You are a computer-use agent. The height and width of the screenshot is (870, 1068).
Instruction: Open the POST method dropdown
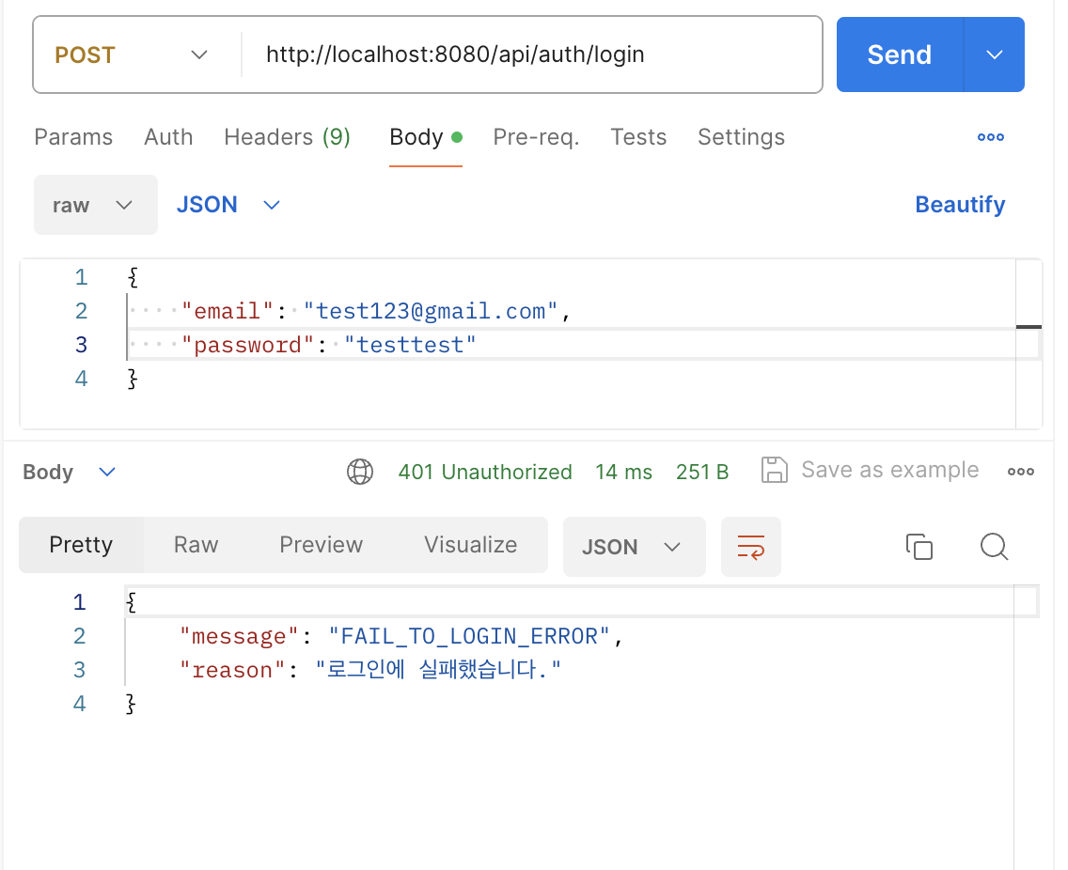(x=132, y=55)
